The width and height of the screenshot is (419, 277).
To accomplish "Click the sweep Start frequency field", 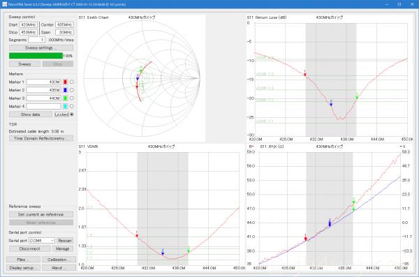I will point(29,24).
